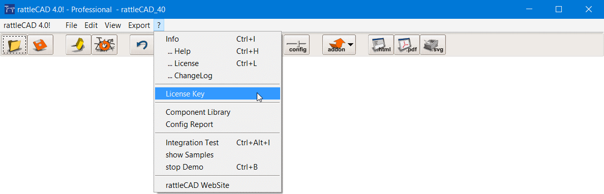This screenshot has width=604, height=194.
Task: Undo with the blue curved arrow icon
Action: 142,45
